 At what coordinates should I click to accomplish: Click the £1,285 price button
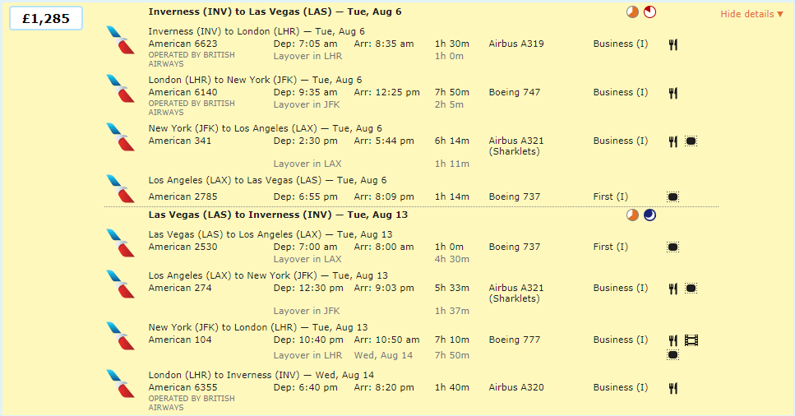(x=45, y=18)
